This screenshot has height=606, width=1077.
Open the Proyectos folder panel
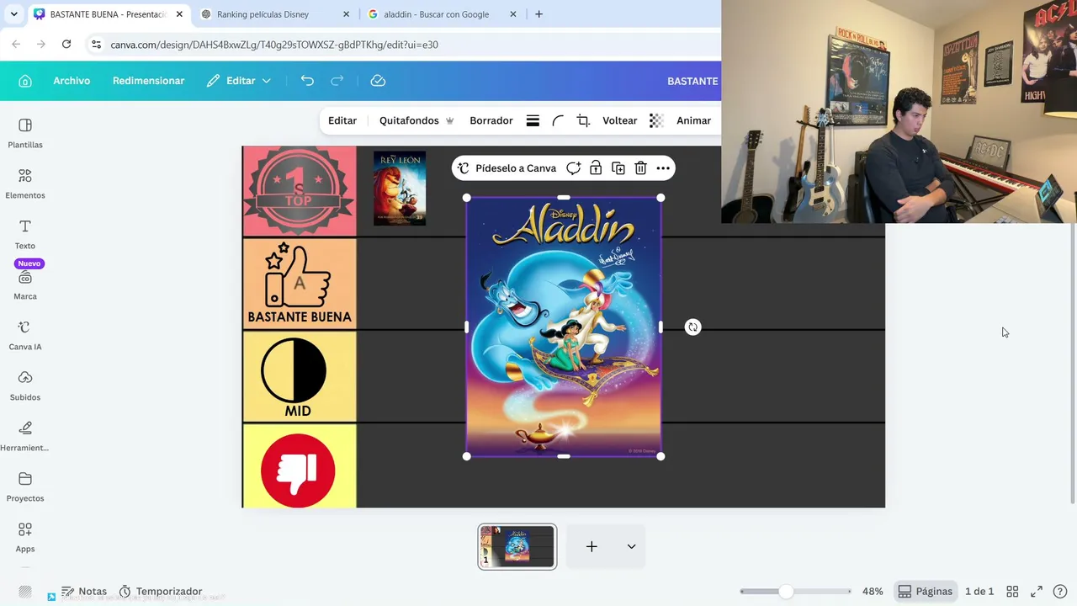click(25, 486)
